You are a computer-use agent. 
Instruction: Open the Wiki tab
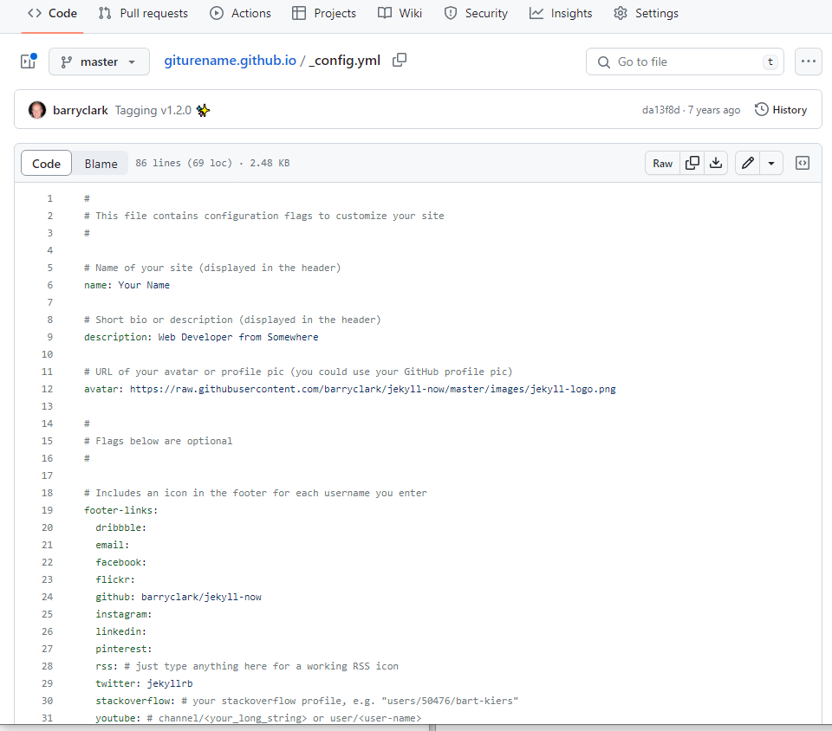coord(400,13)
